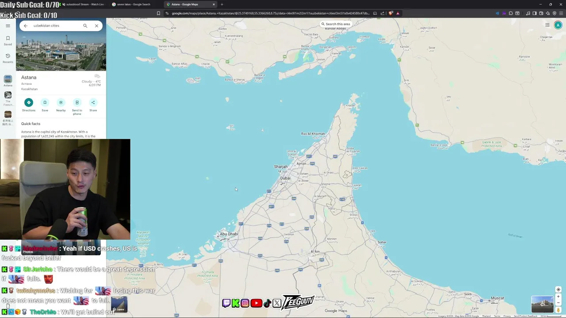Image resolution: width=566 pixels, height=318 pixels.
Task: Click the Sohar city label
Action: (382, 242)
